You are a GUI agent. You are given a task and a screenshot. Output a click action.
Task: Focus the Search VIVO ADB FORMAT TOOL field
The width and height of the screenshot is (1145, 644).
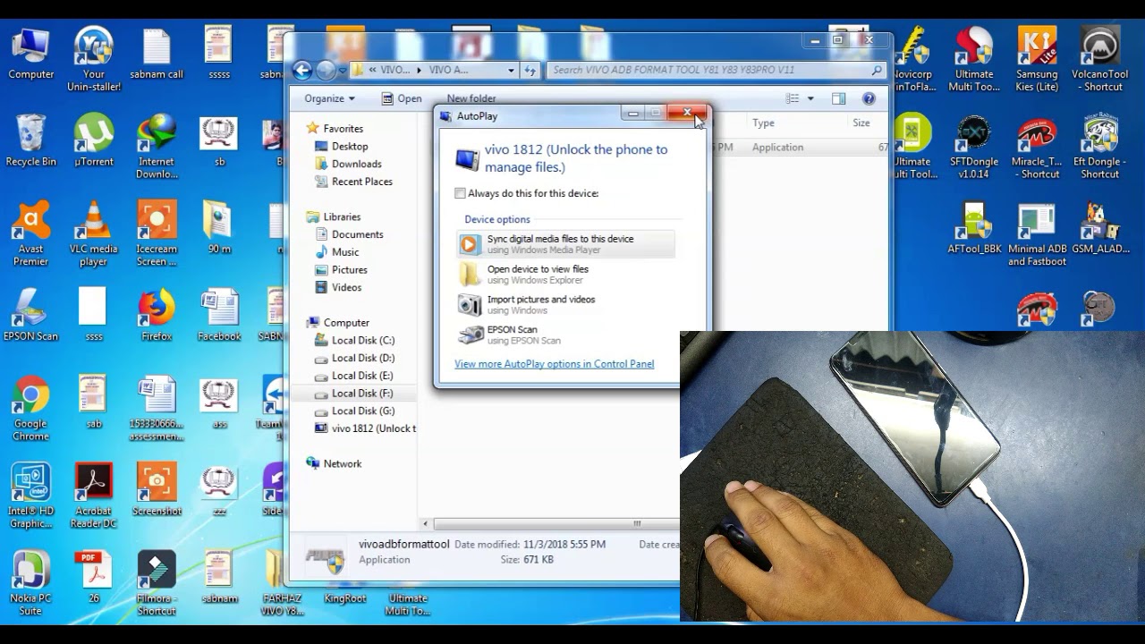[x=716, y=70]
